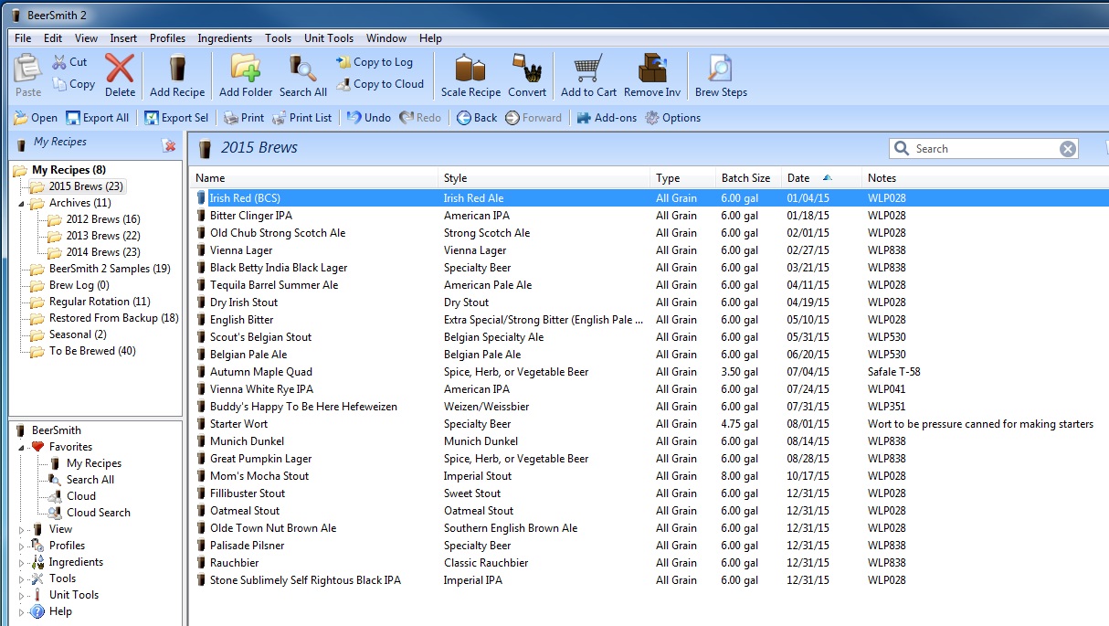Viewport: 1109px width, 626px height.
Task: Select the Mom's Mocha Stout recipe
Action: [650, 476]
